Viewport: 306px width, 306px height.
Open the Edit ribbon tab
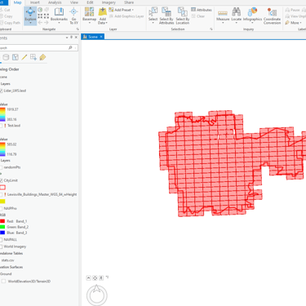[90, 2]
